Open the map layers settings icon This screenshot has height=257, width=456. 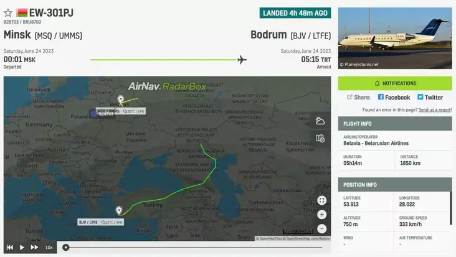(x=320, y=138)
